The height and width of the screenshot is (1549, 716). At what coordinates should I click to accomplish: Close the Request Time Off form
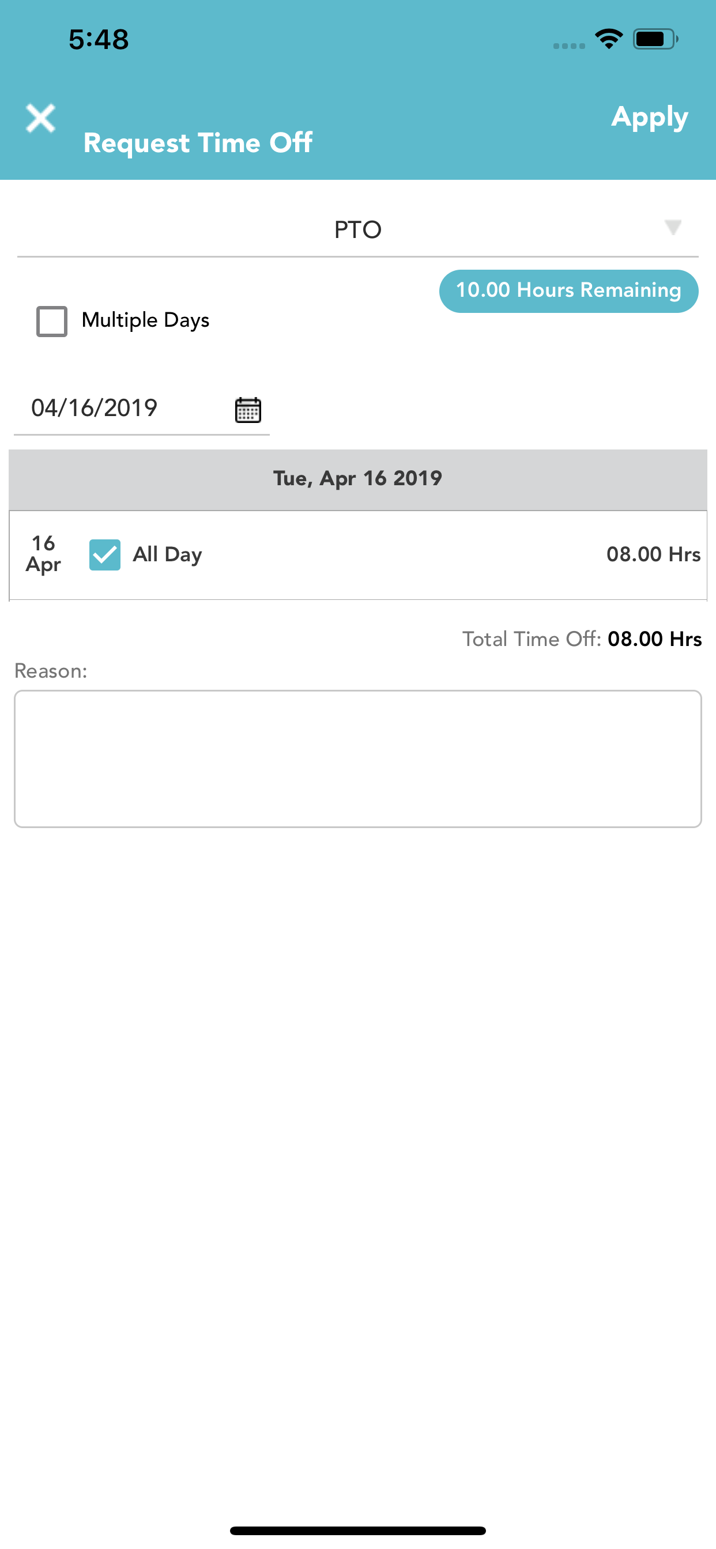click(40, 118)
